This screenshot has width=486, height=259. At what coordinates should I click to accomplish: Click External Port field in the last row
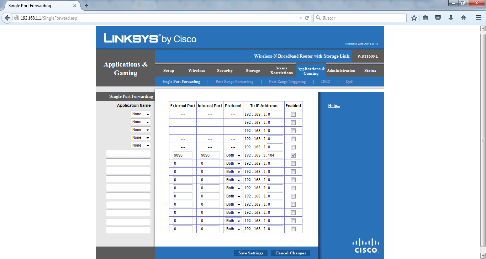coord(183,229)
